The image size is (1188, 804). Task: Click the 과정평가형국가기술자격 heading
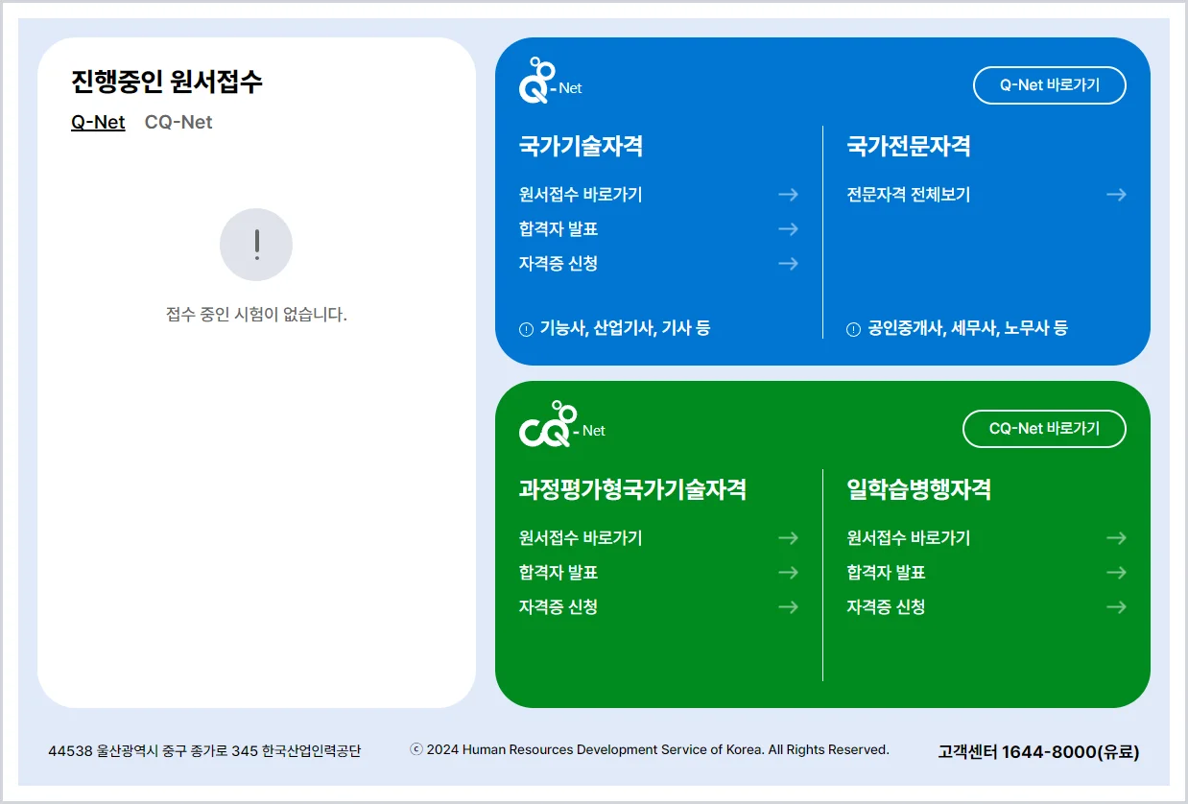[x=632, y=489]
